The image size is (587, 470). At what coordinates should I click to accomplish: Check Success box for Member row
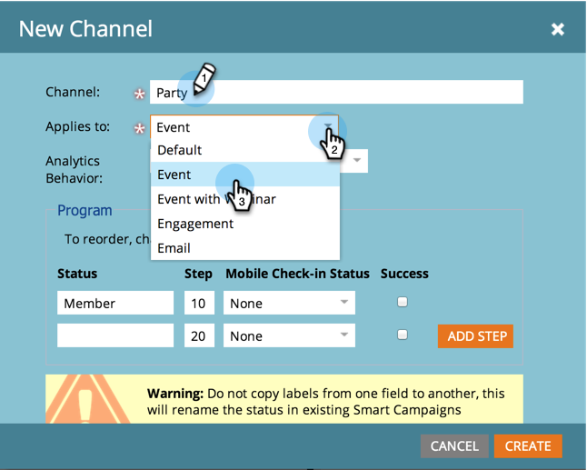pos(403,302)
